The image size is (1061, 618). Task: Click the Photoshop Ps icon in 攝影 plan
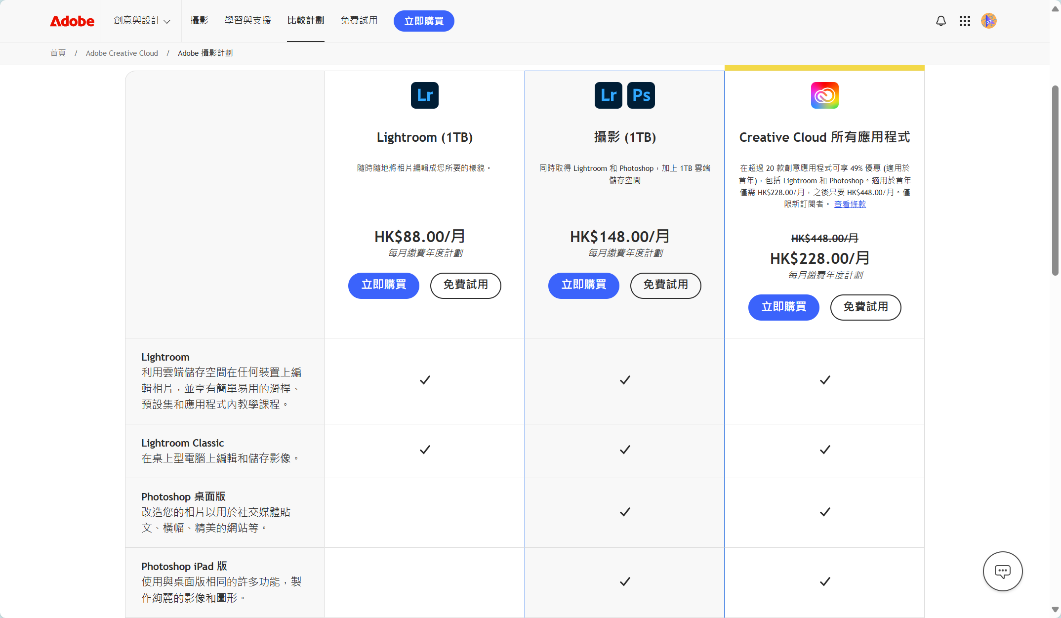641,95
